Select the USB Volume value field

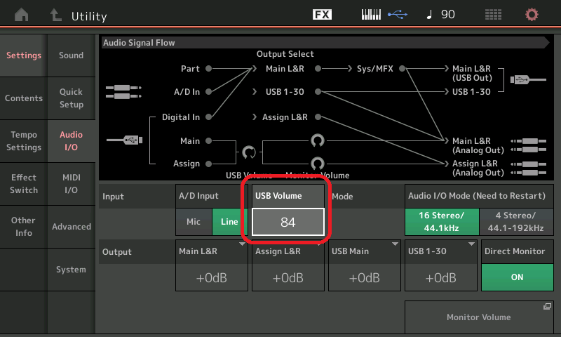click(x=288, y=222)
